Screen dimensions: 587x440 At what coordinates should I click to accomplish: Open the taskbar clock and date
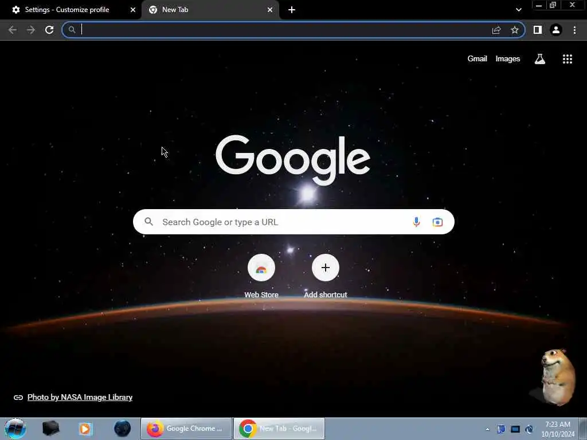pyautogui.click(x=558, y=429)
